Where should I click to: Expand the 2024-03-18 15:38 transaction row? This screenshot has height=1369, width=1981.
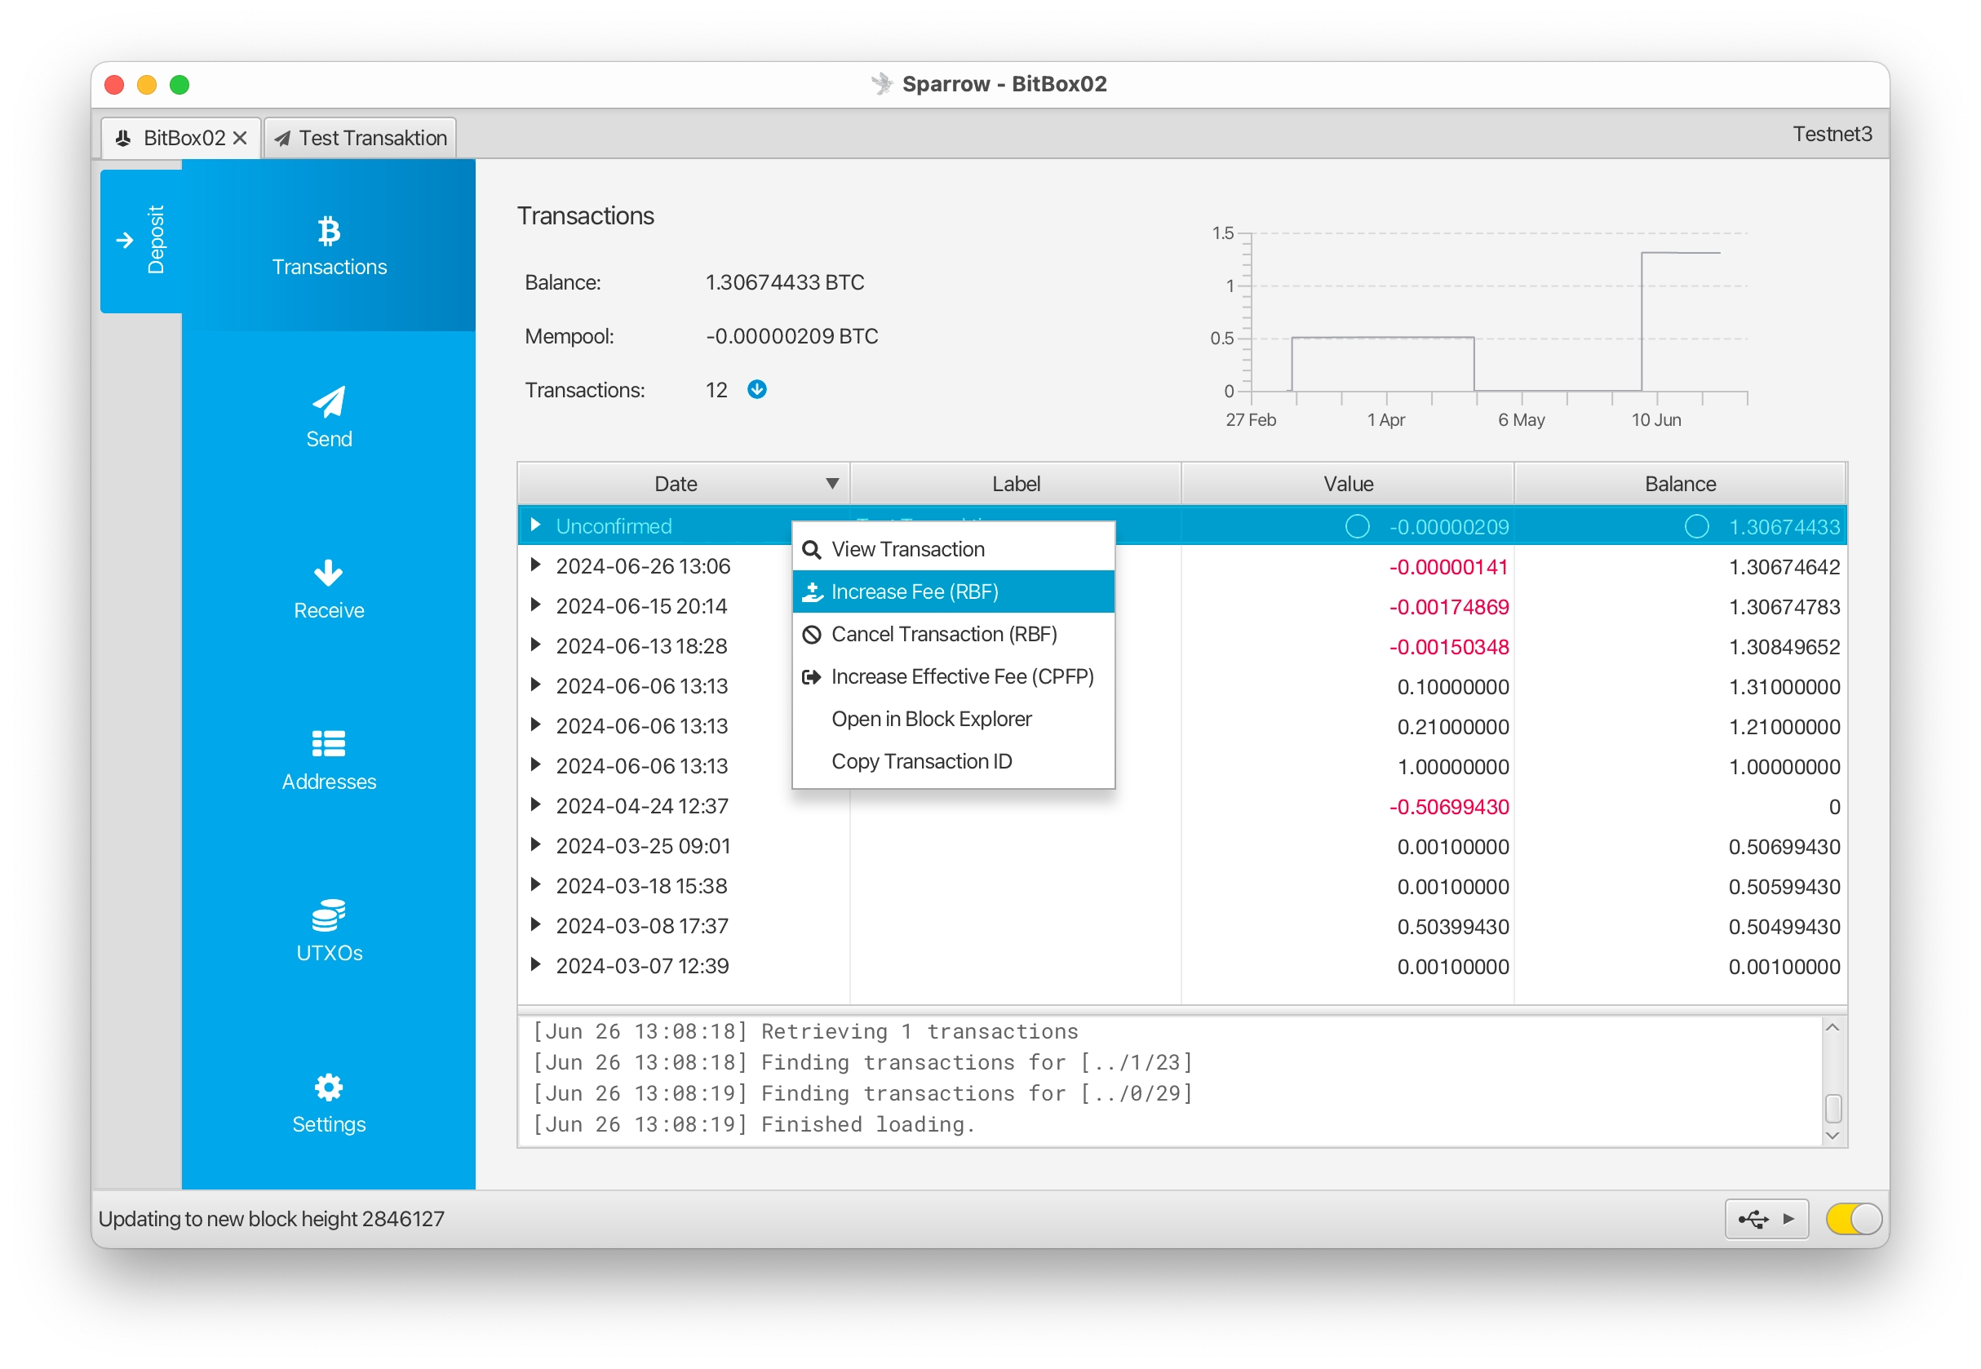tap(535, 884)
